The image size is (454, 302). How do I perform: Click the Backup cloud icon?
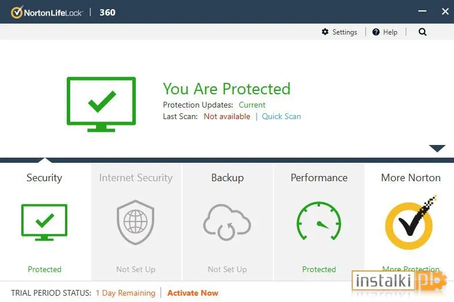click(x=227, y=223)
